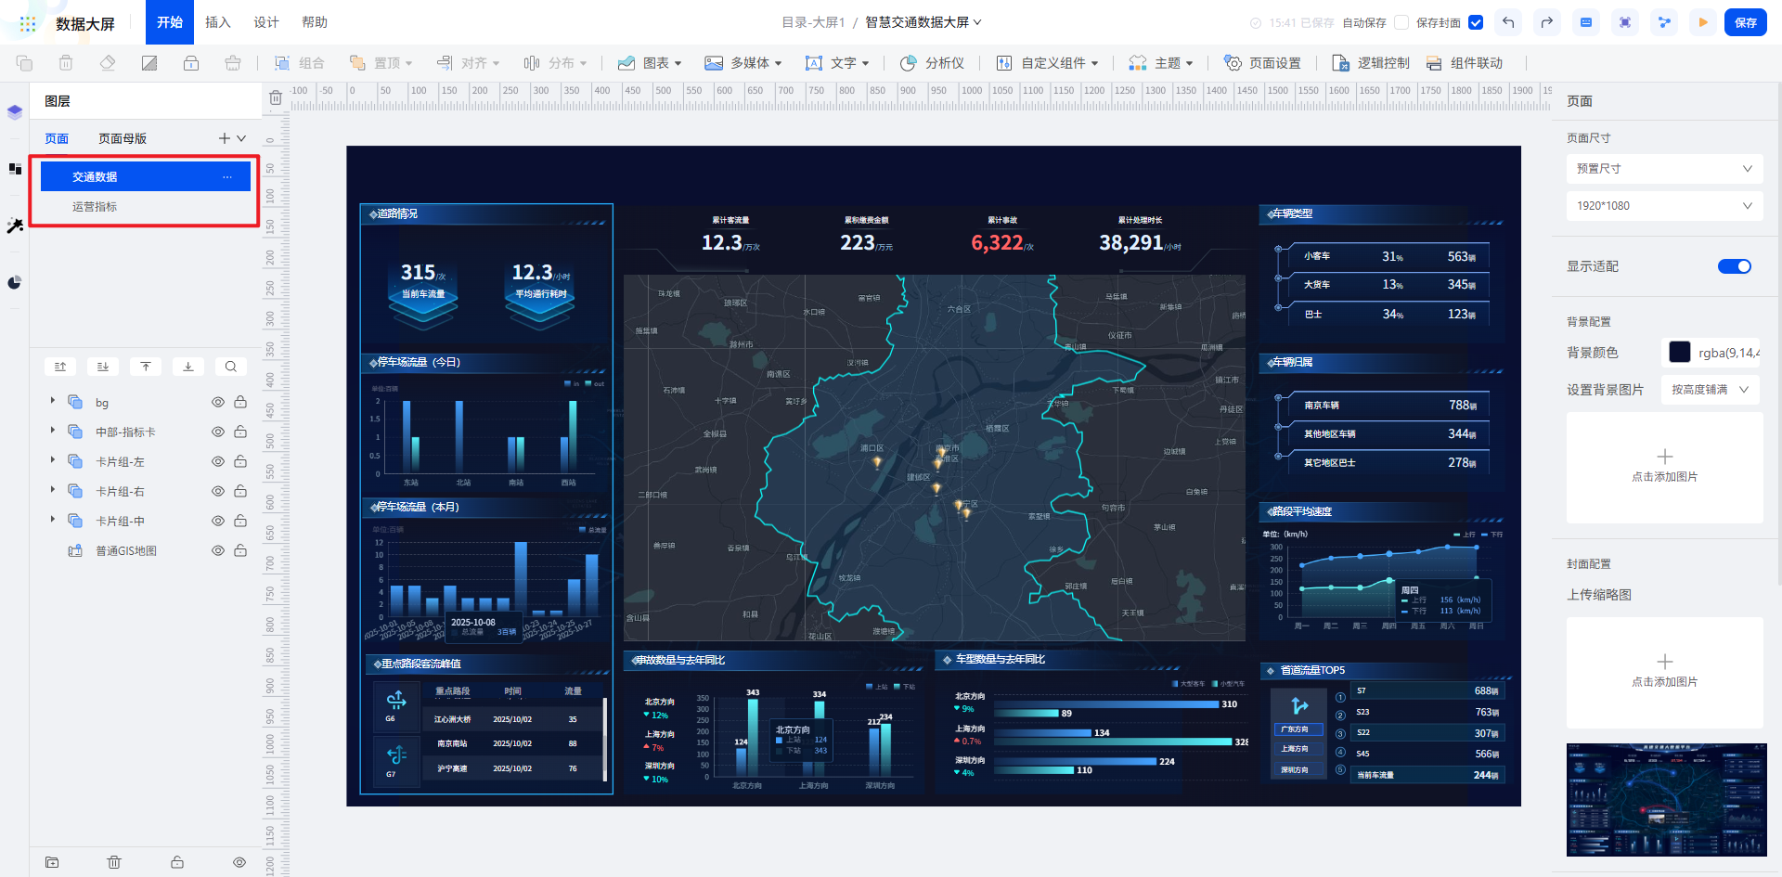Click the cover thumbnail preview image
The height and width of the screenshot is (877, 1782).
(x=1664, y=799)
